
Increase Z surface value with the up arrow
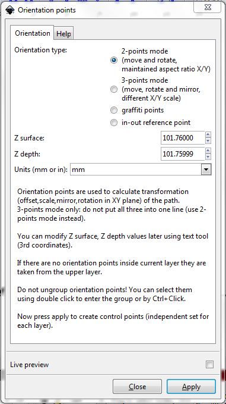click(x=208, y=134)
